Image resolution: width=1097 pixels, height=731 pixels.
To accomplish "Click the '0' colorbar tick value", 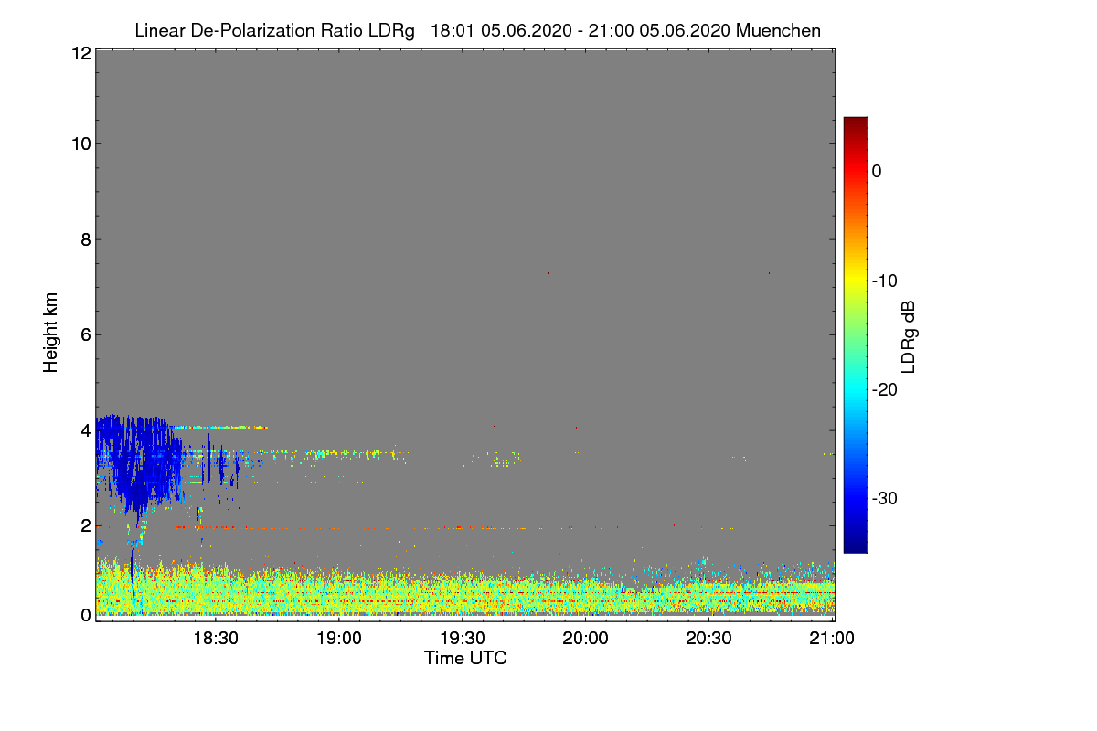I will tap(877, 171).
